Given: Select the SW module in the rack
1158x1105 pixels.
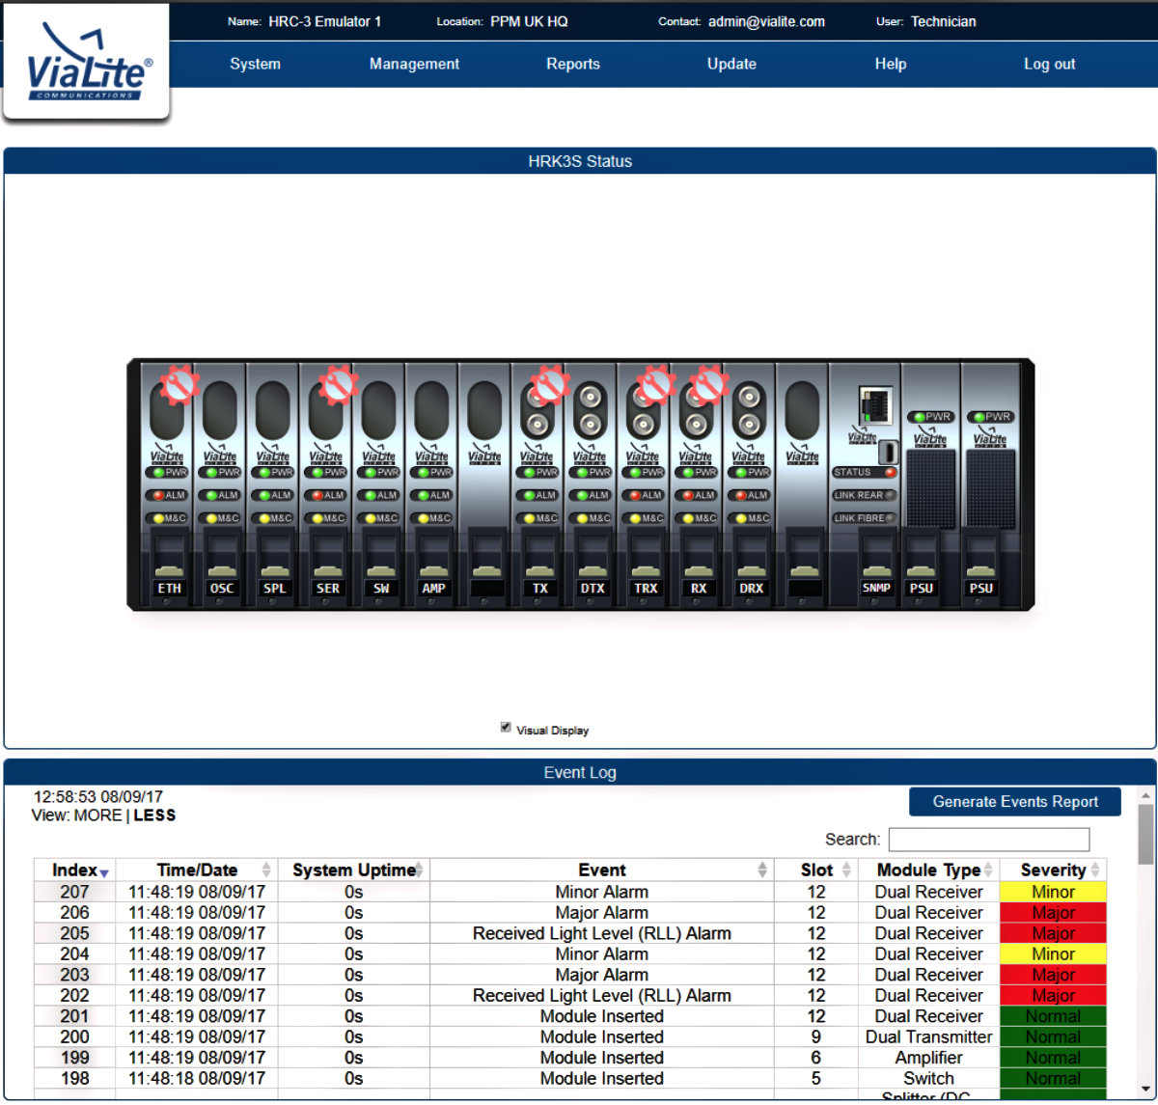Looking at the screenshot, I should pyautogui.click(x=380, y=484).
